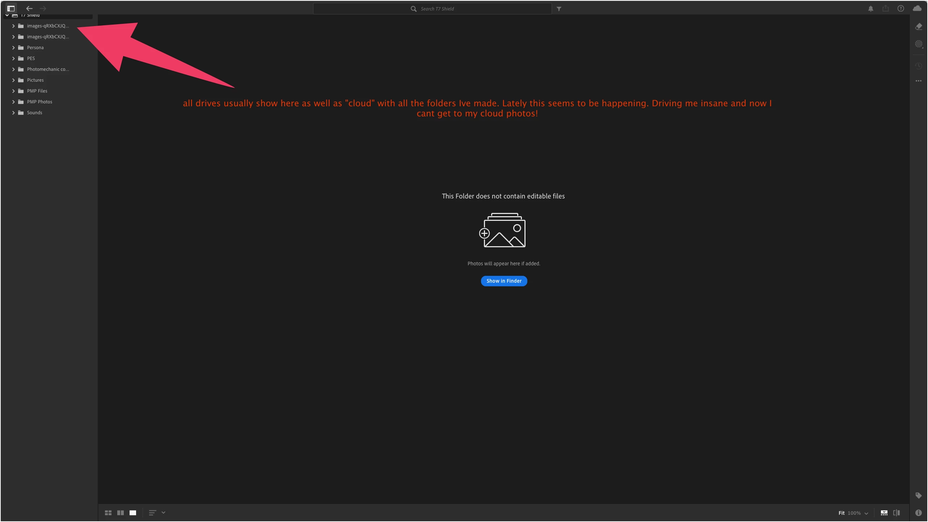
Task: Click the search filter funnel icon
Action: click(x=559, y=9)
